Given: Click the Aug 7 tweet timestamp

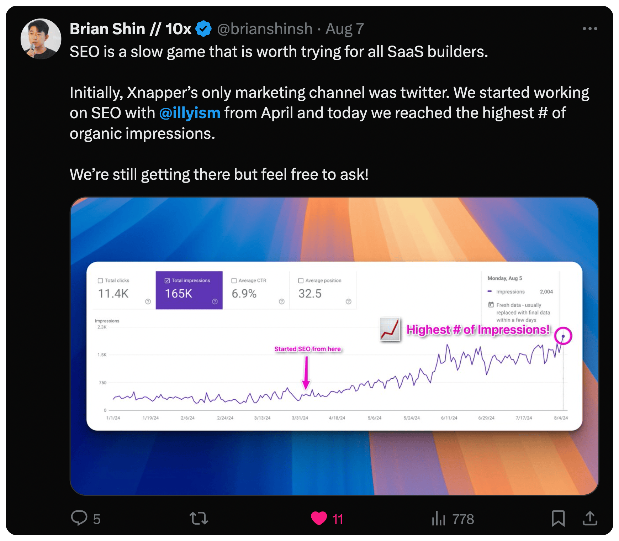Looking at the screenshot, I should [x=345, y=29].
